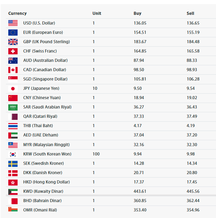Select the MYR (Malaysian Ringgit) label
The height and width of the screenshot is (218, 216).
[x=46, y=145]
